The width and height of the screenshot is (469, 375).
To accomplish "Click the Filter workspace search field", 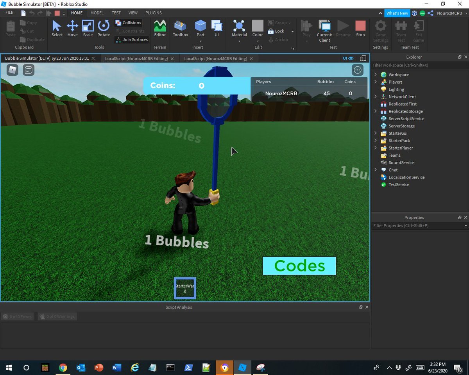I will (420, 65).
